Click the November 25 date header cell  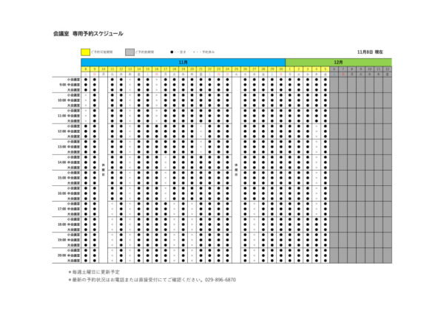(237, 69)
